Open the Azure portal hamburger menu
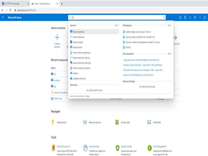Screen dimensions: 208x156 (x=3, y=17)
